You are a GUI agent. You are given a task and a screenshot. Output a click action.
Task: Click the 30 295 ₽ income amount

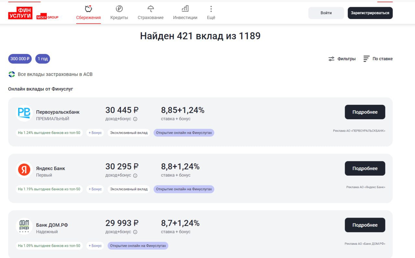pyautogui.click(x=122, y=167)
